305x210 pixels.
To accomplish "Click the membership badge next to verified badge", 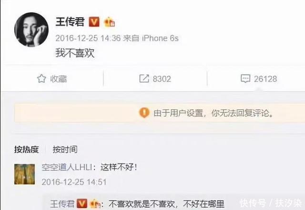I will pos(109,22).
